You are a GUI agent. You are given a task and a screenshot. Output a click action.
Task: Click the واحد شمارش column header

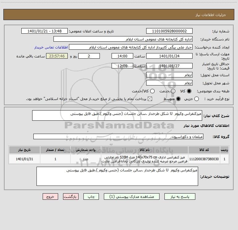coord(86,150)
